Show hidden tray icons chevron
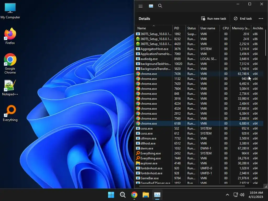This screenshot has width=268, height=201. tap(227, 195)
